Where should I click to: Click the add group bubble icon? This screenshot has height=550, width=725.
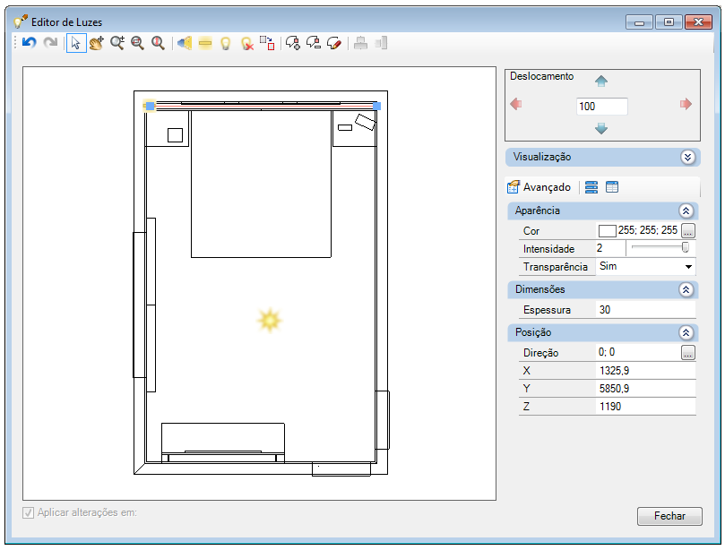click(293, 44)
